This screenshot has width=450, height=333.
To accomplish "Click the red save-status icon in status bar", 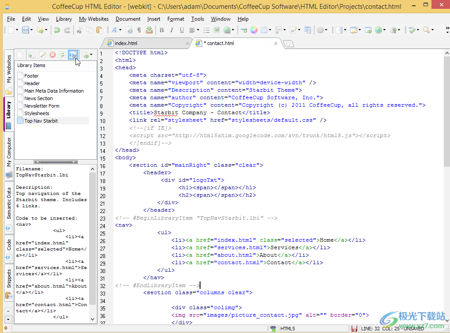I will [x=354, y=329].
